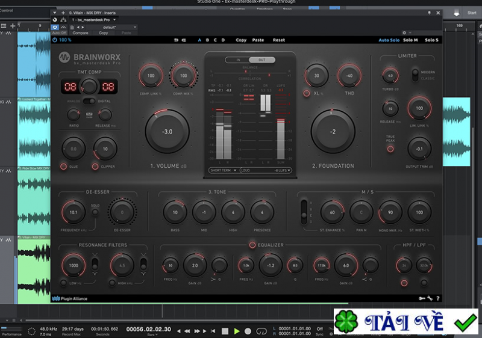Click the Solo M button
Screen dimensions: 482x338
point(410,40)
